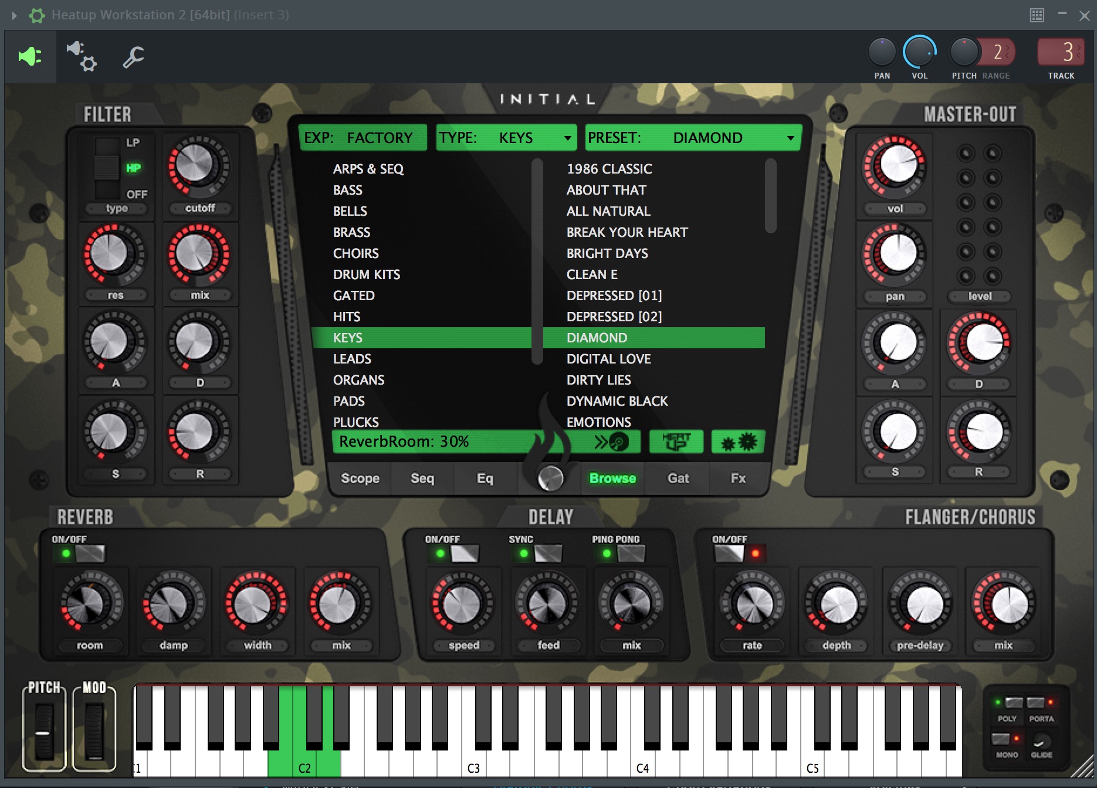This screenshot has height=788, width=1097.
Task: Click the channel VOL knob in top bar
Action: (x=919, y=53)
